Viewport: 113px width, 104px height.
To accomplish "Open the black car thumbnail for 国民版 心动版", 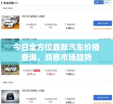I will point(10,96).
